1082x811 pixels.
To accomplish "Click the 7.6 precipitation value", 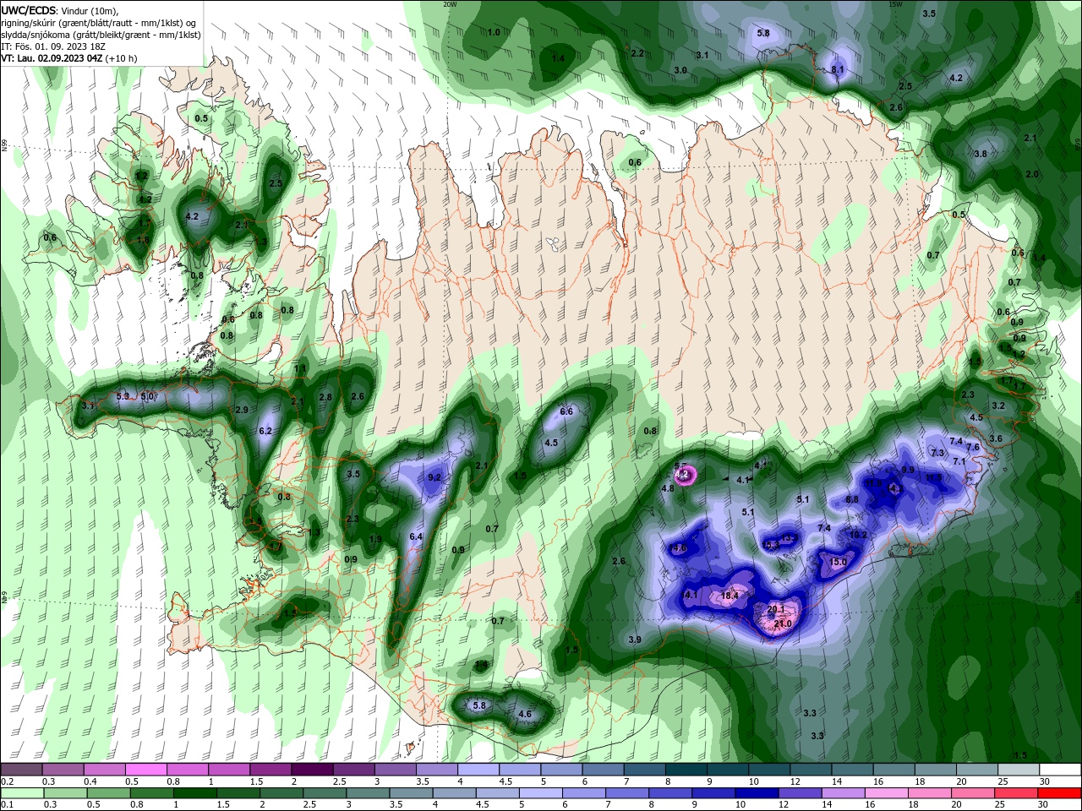I will click(973, 447).
